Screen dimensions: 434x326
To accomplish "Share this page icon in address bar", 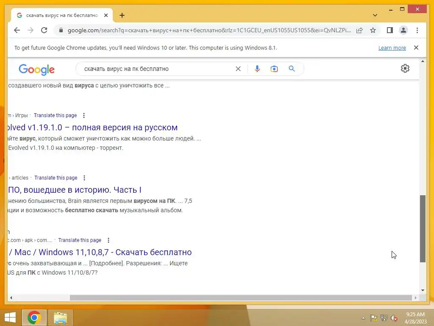I will point(359,30).
